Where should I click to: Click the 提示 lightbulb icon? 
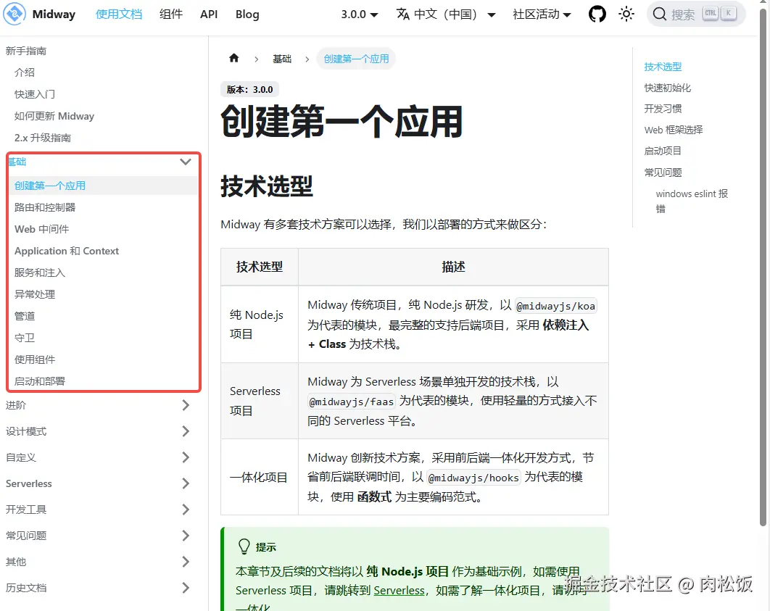[x=244, y=546]
